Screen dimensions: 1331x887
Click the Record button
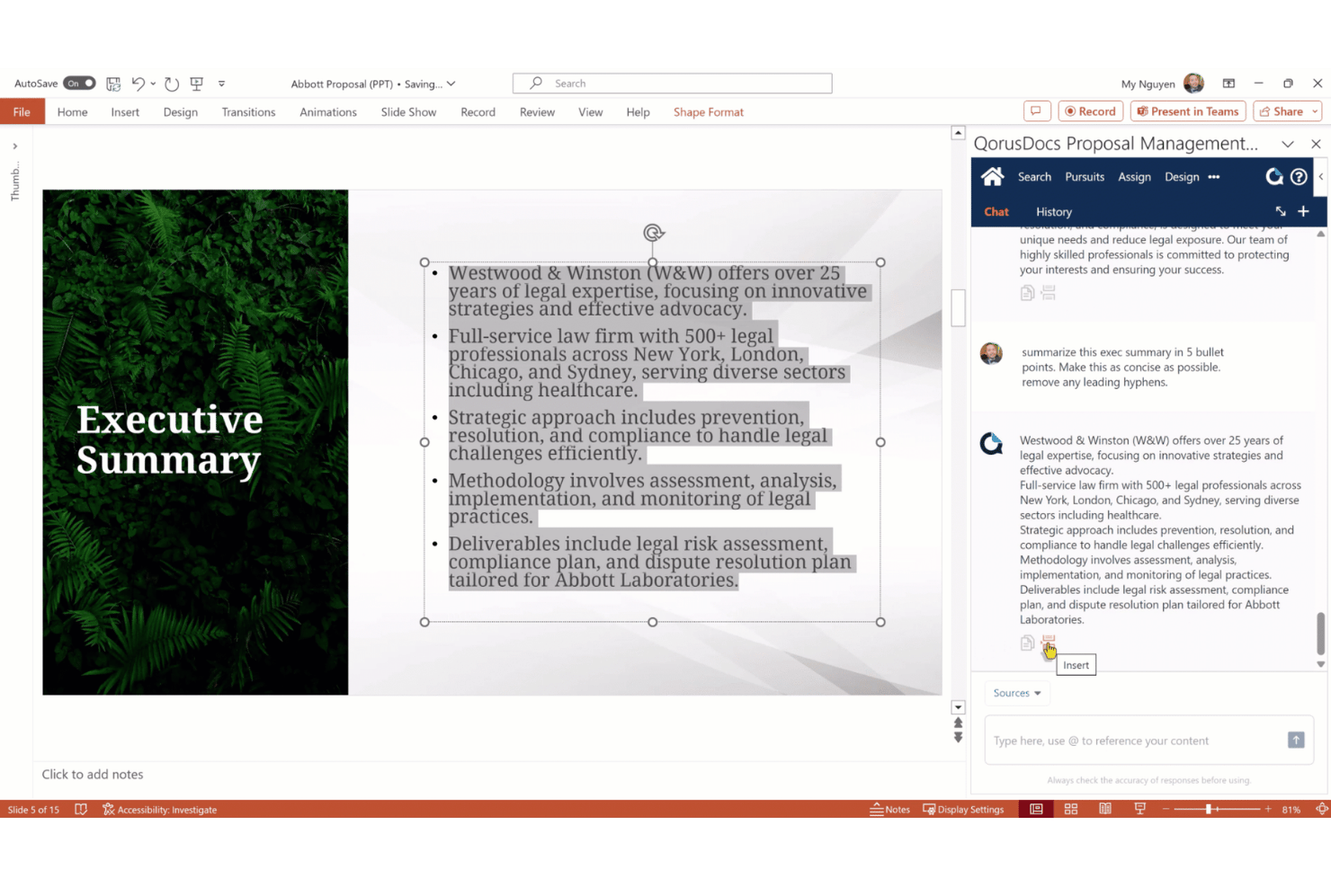pos(1090,111)
